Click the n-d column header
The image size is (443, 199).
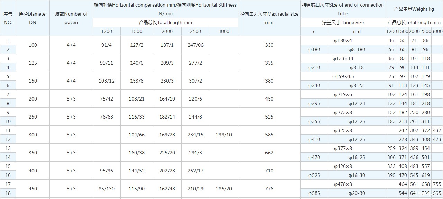[x=356, y=31]
